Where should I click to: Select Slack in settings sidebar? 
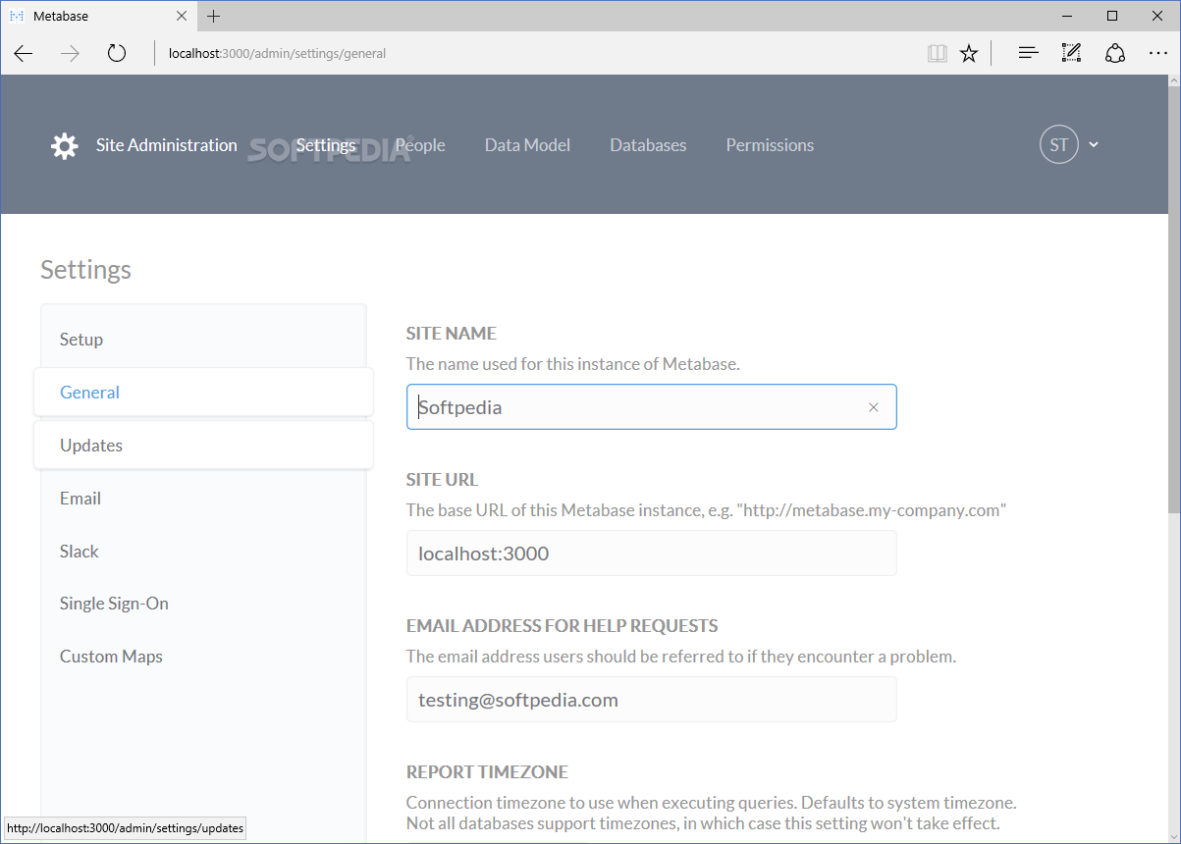[203, 552]
